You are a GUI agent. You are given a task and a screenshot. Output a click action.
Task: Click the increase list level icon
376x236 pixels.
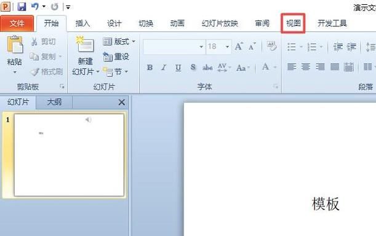point(352,47)
